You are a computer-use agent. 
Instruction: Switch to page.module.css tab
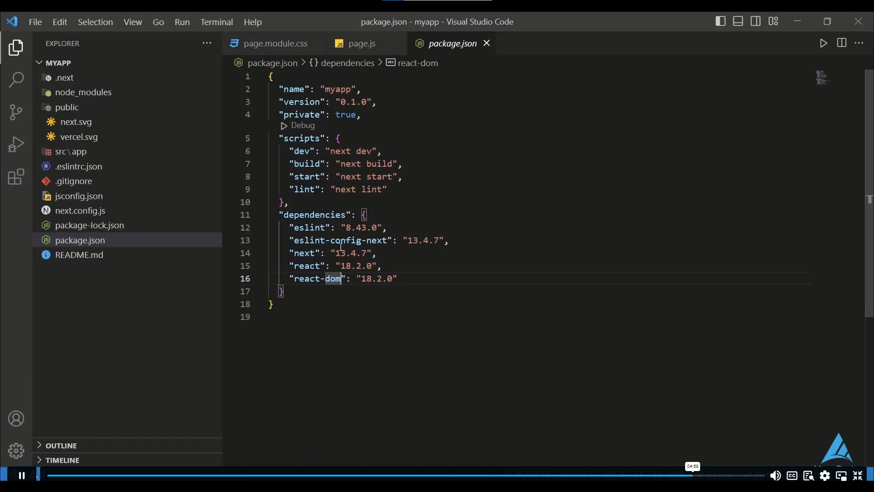coord(274,43)
